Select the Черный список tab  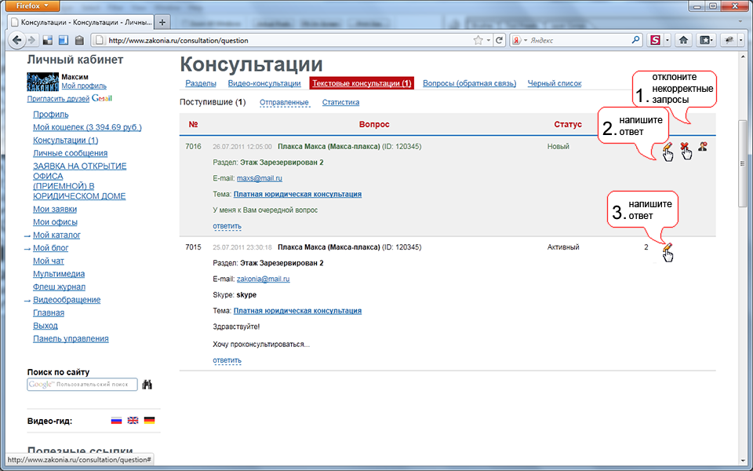(x=554, y=83)
